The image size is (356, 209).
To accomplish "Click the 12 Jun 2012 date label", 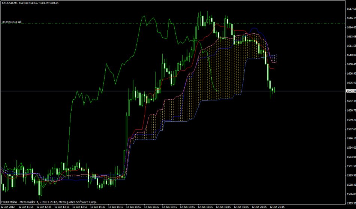I will tap(7, 206).
